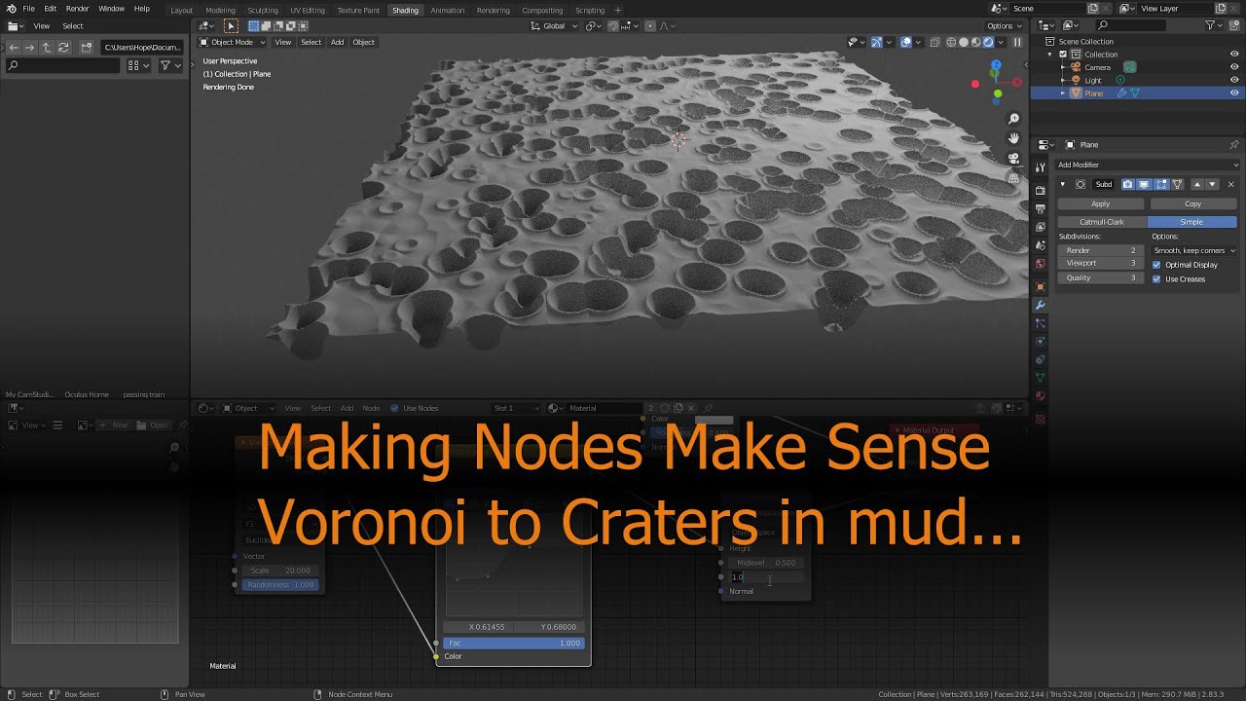The height and width of the screenshot is (701, 1246).
Task: Hide the Light in viewport
Action: (1234, 80)
